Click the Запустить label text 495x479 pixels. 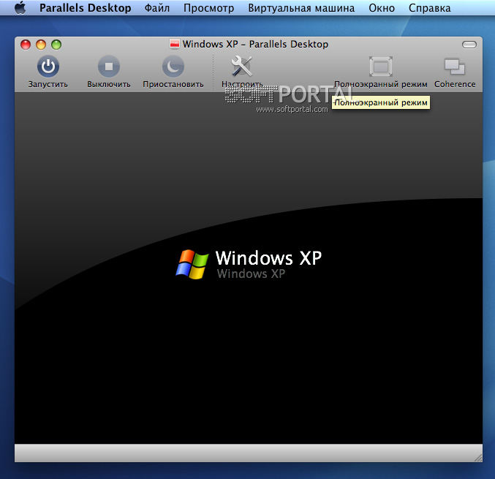point(48,84)
